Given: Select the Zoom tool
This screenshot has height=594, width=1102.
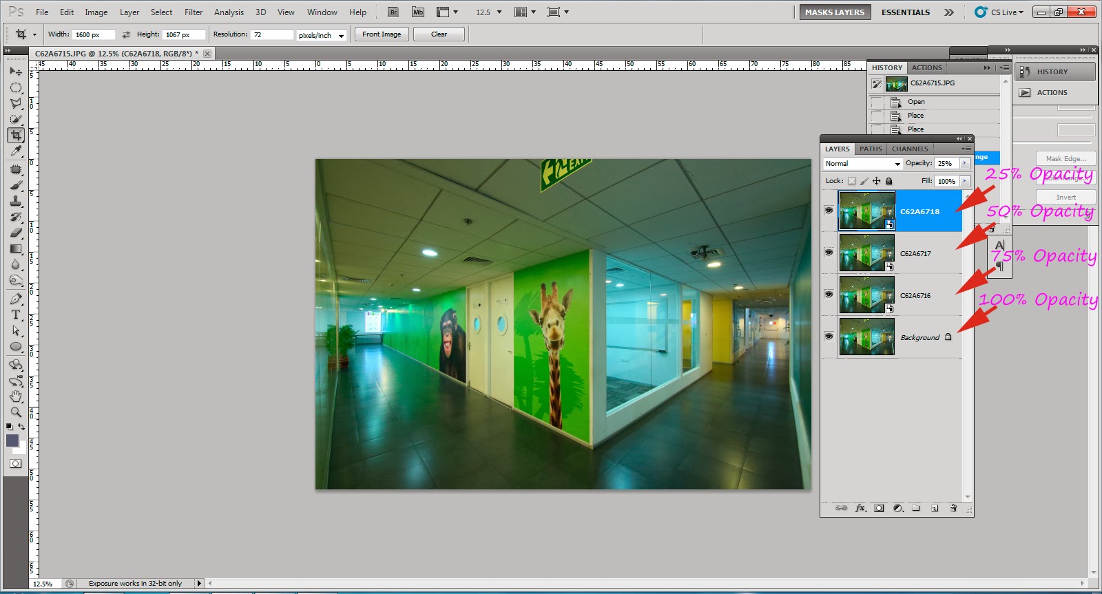Looking at the screenshot, I should point(16,412).
